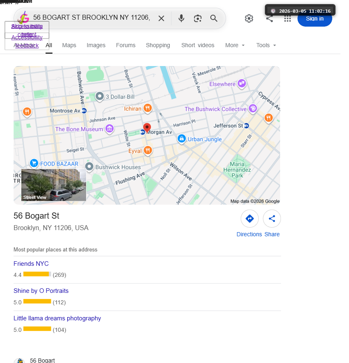Open Shine by O Portraits link
The width and height of the screenshot is (349, 363).
(x=41, y=291)
